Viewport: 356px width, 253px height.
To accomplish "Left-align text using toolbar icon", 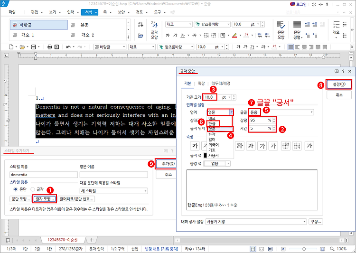I will click(298, 47).
